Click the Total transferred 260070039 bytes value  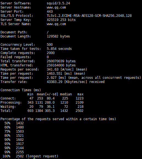pyautogui.click(x=61, y=61)
